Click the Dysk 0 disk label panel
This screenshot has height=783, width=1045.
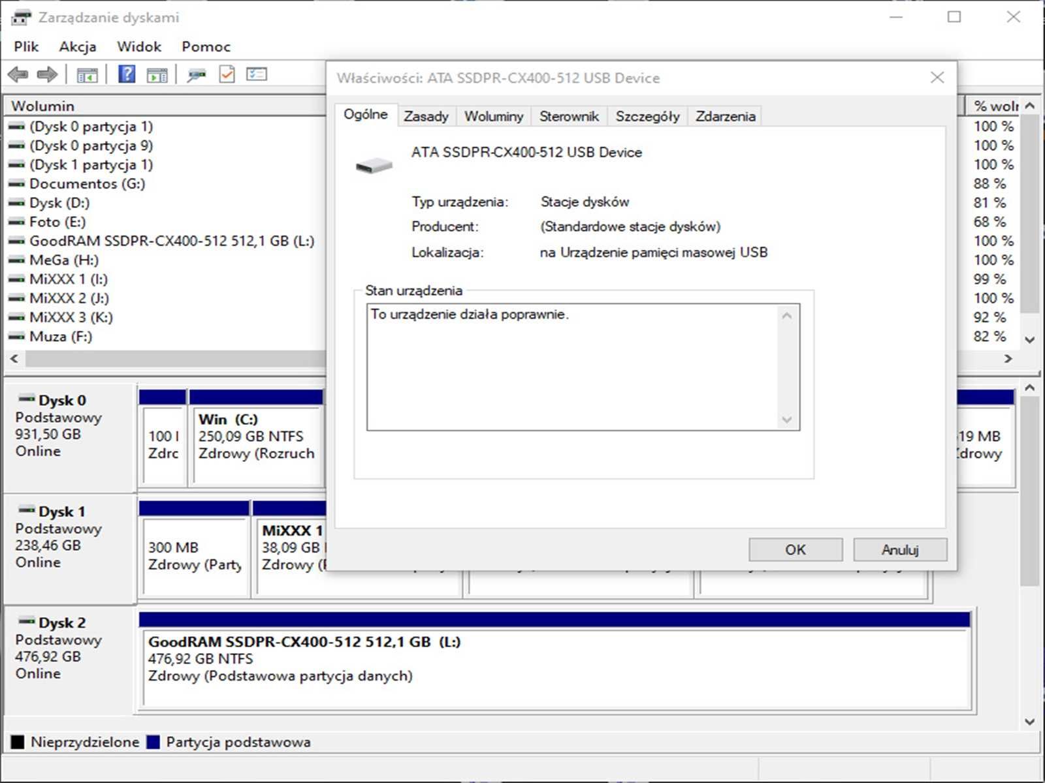pyautogui.click(x=70, y=437)
